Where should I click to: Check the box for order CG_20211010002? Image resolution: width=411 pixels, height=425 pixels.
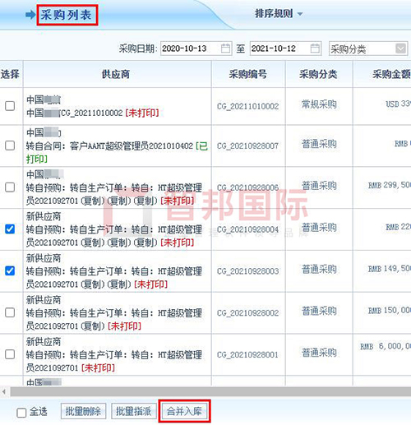tap(10, 106)
